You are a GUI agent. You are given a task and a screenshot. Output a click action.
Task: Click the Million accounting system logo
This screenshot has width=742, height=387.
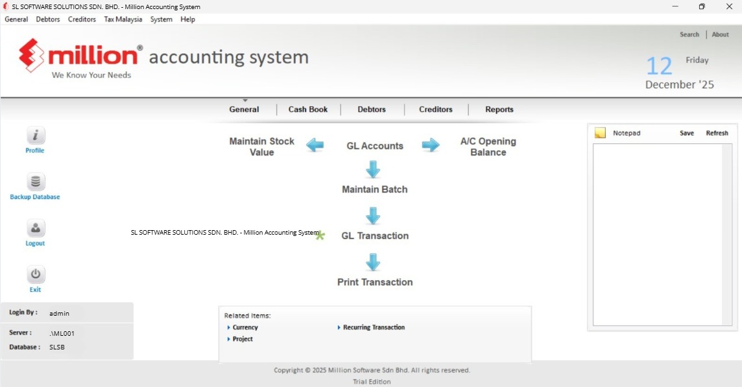[x=78, y=57]
